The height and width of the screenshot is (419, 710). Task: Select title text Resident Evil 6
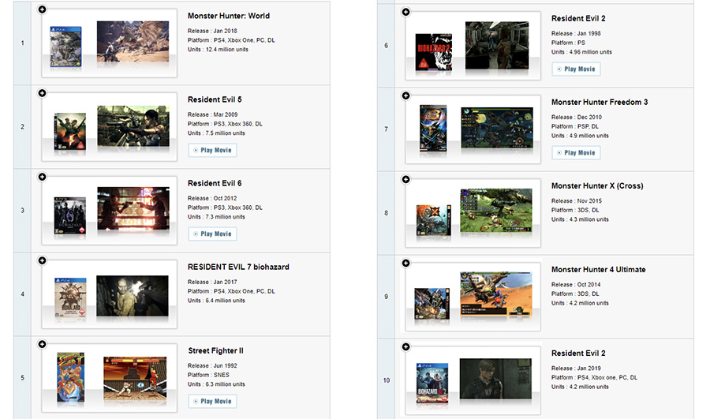click(215, 183)
